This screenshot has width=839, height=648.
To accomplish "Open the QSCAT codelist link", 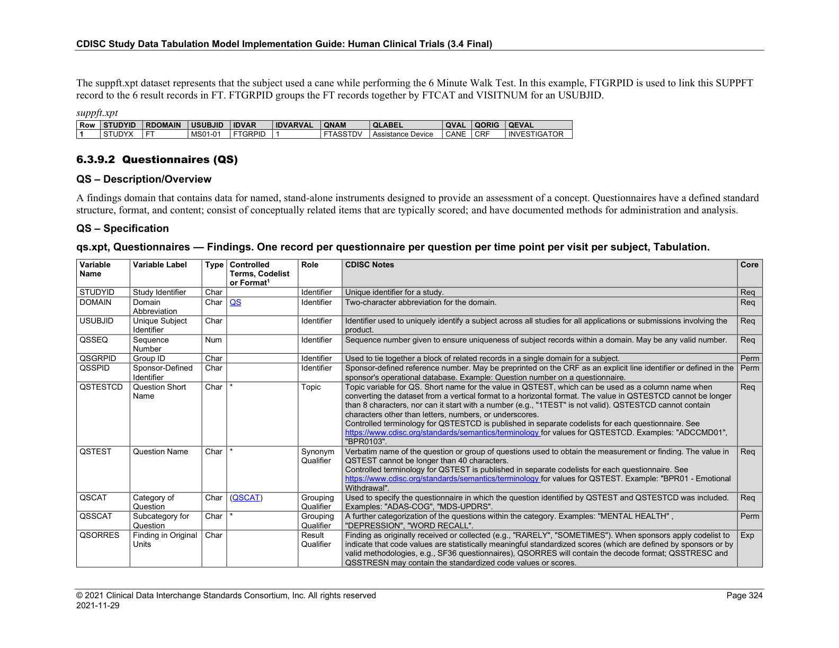I will click(x=246, y=498).
